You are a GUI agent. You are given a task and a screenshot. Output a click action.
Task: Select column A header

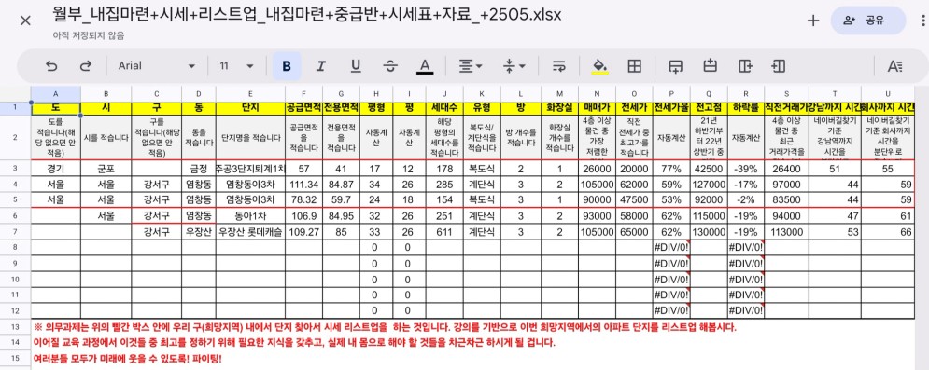(56, 93)
